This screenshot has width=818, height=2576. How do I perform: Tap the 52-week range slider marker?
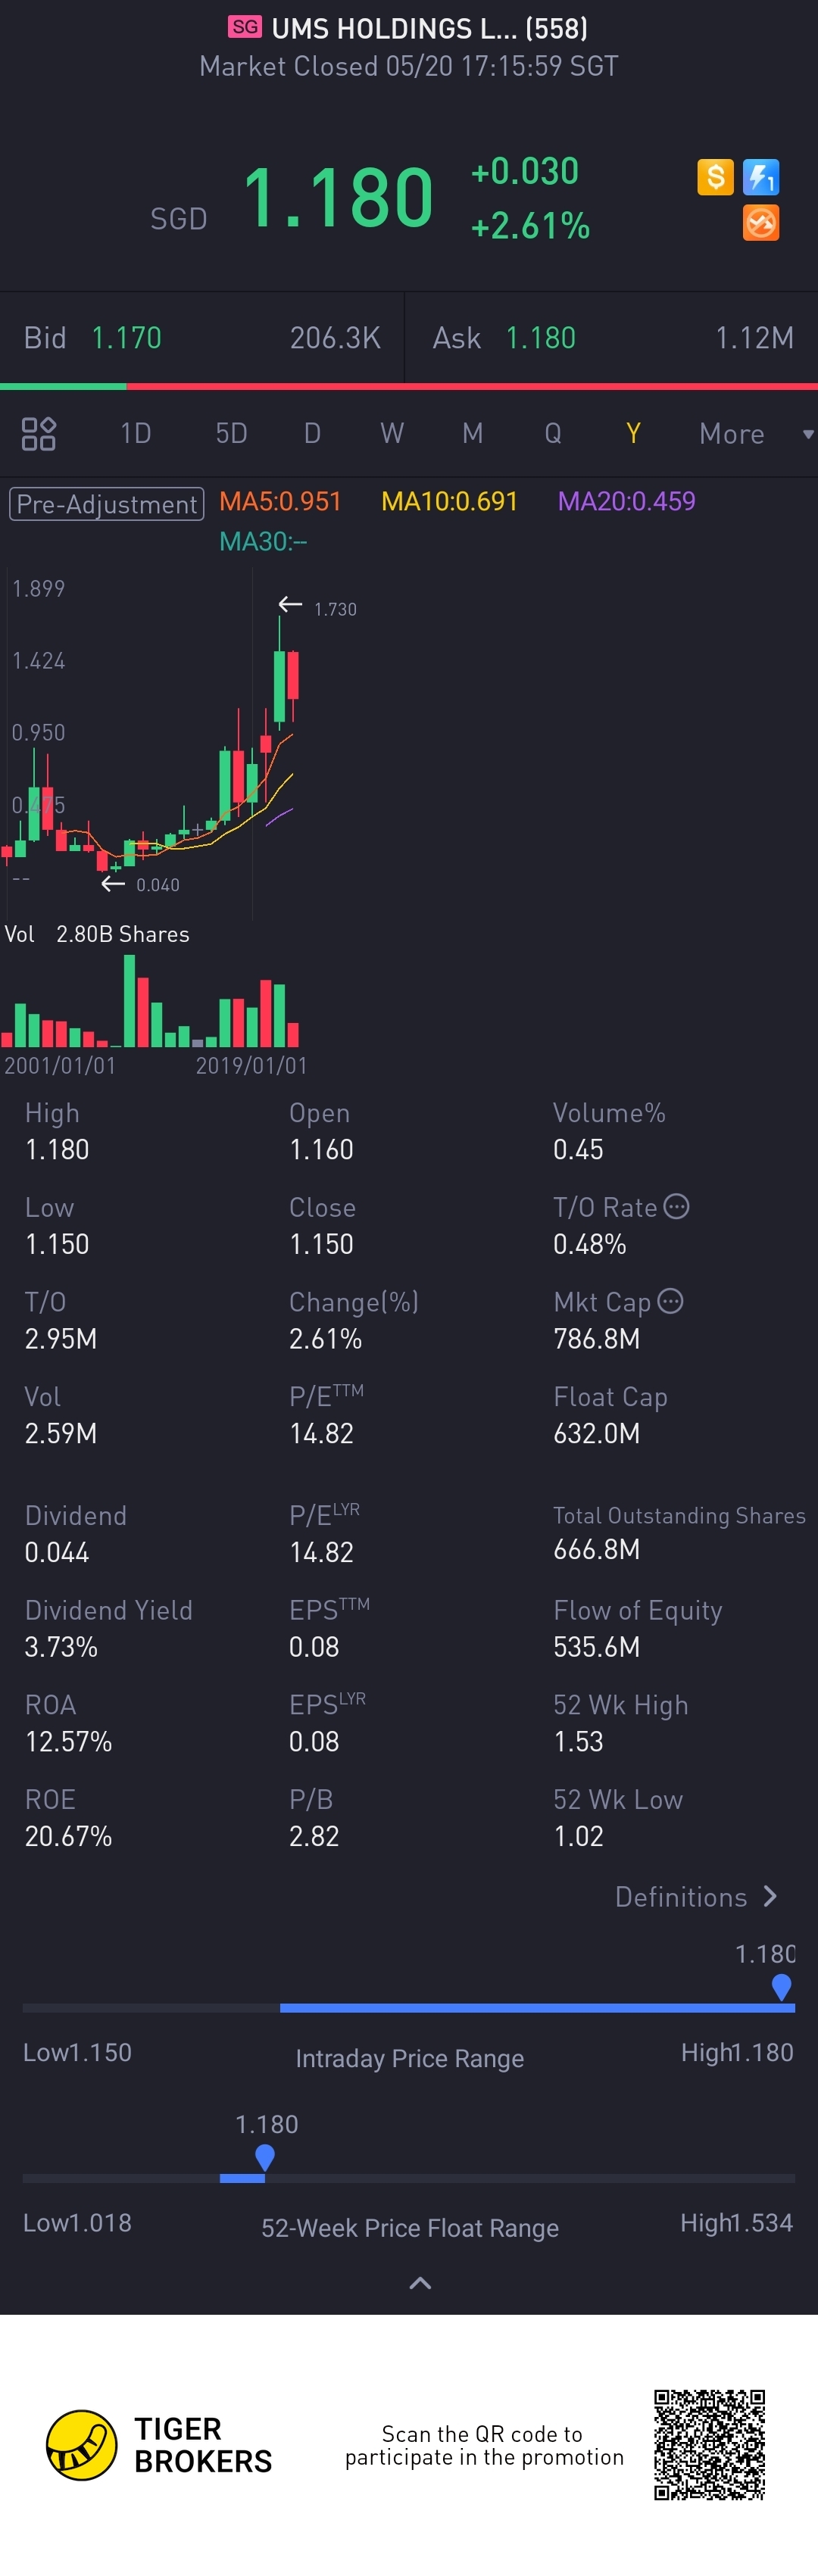pyautogui.click(x=265, y=2157)
